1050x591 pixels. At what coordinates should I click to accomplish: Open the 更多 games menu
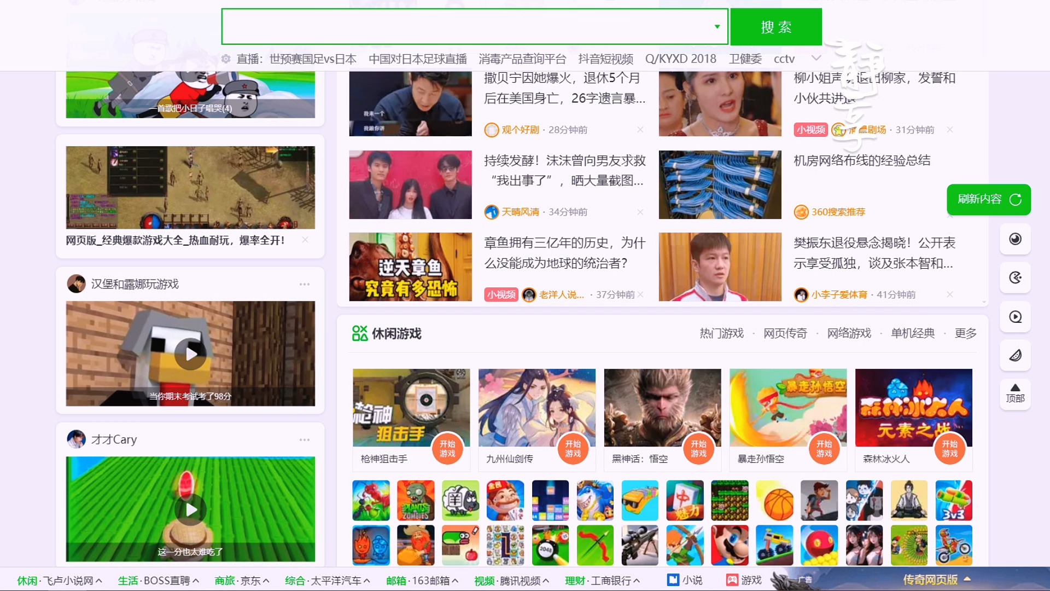coord(965,333)
